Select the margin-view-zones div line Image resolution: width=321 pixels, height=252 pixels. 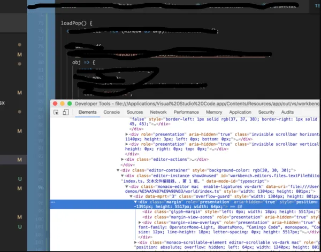pos(231,217)
